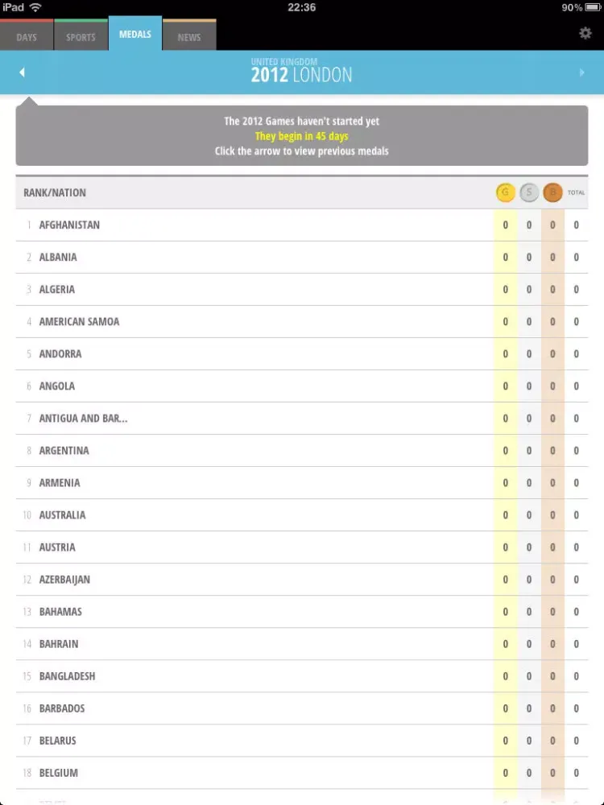This screenshot has height=805, width=604.
Task: Click AFGHANISTAN's gold medal count
Action: 505,225
